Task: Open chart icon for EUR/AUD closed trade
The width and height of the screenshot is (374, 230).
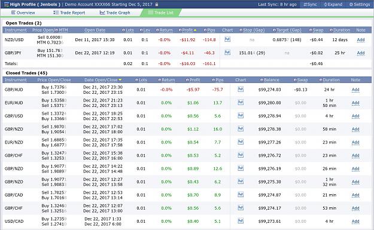Action: point(241,102)
